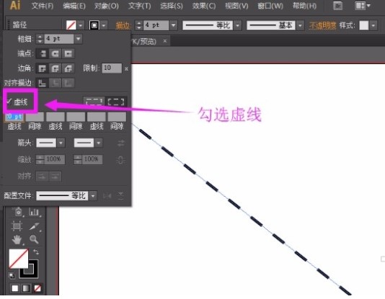Select the projecting cap option
The width and height of the screenshot is (385, 299).
tap(68, 53)
